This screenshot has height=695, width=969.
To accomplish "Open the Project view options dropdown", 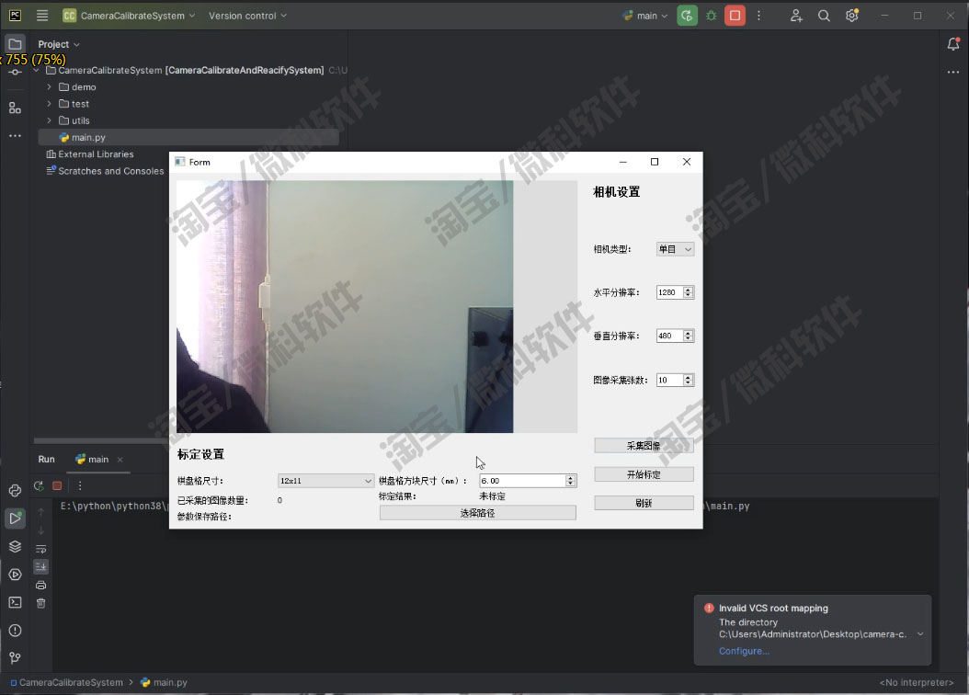I will (59, 44).
